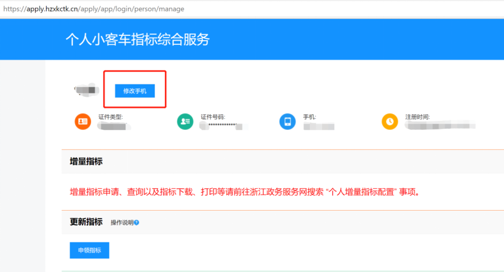The width and height of the screenshot is (504, 272).
Task: Click the 手机 field label
Action: click(309, 116)
